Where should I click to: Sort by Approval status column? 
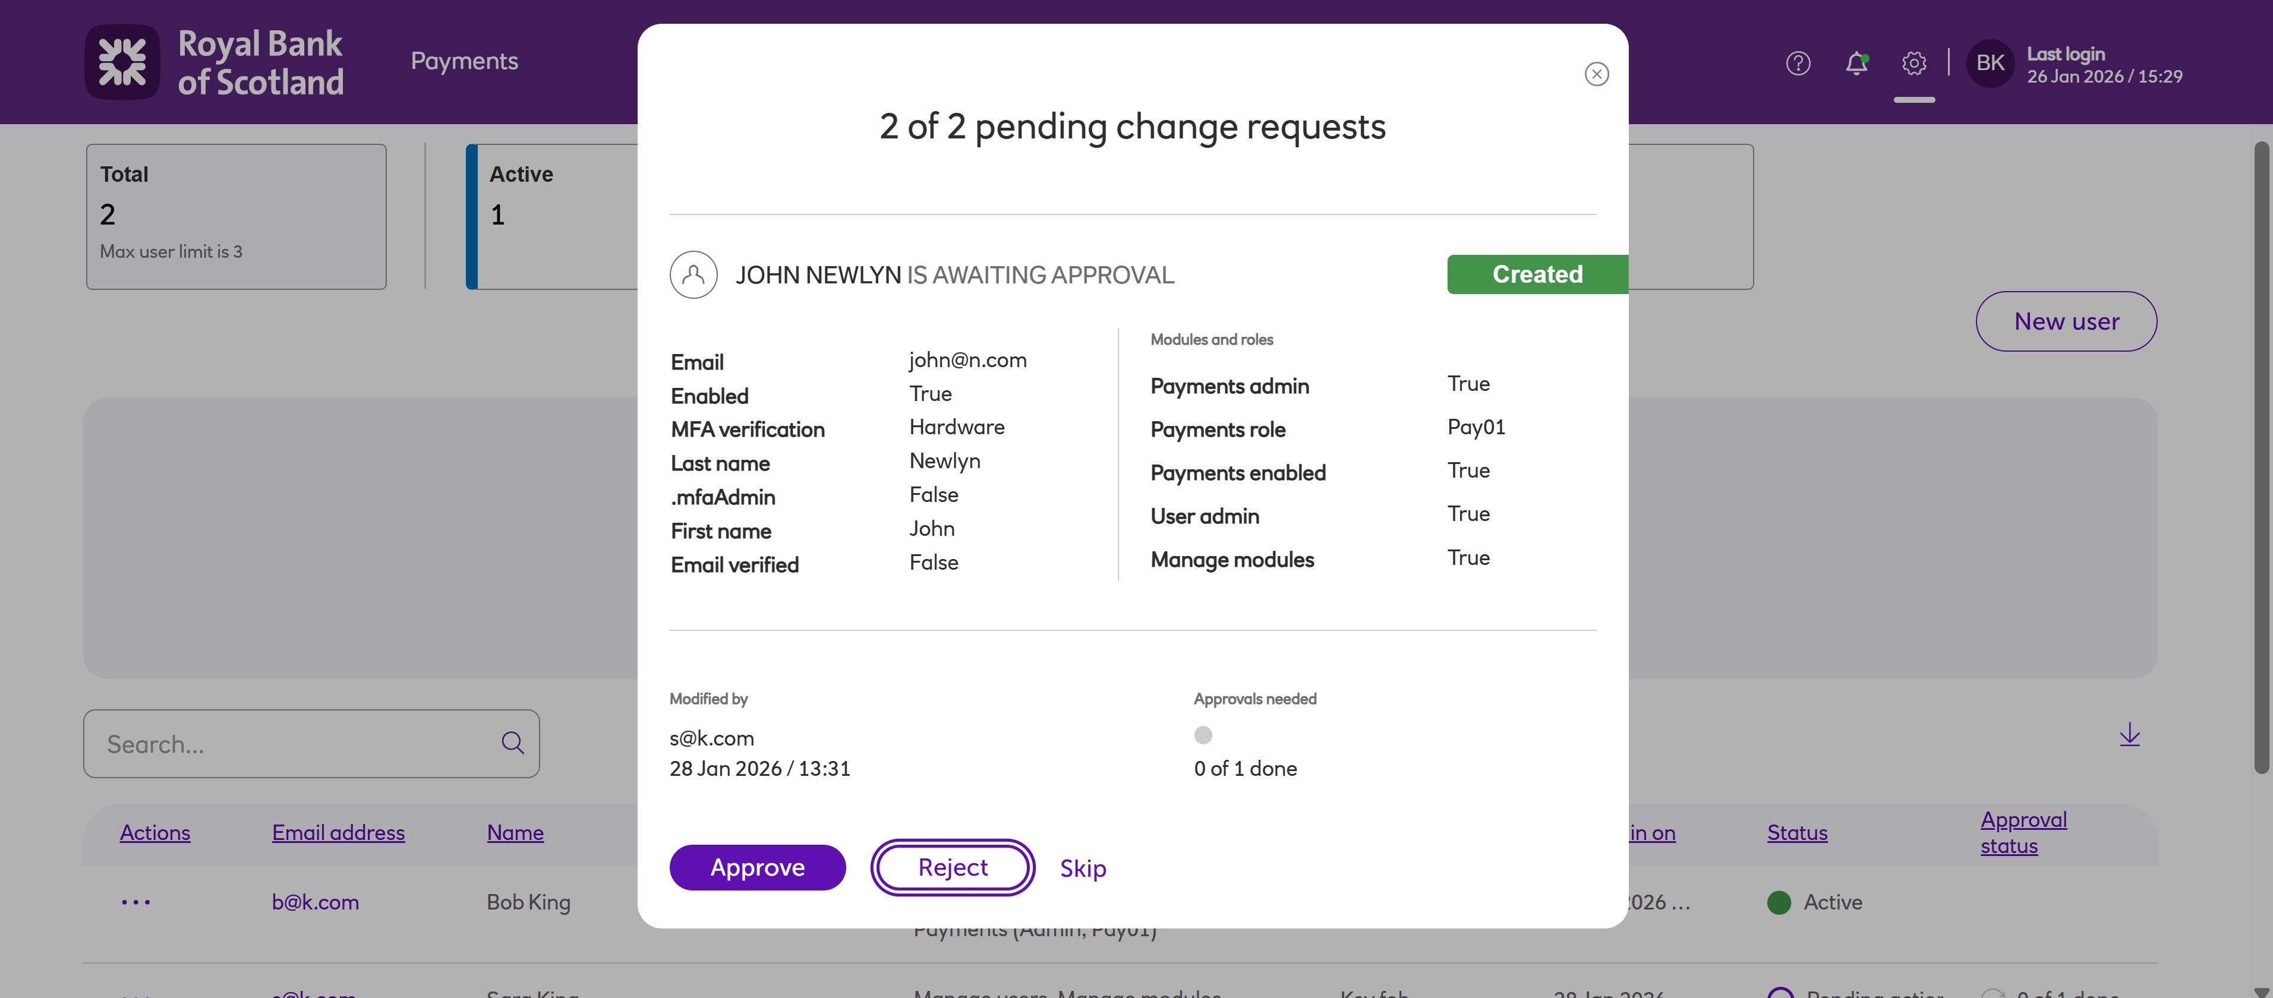click(2022, 832)
